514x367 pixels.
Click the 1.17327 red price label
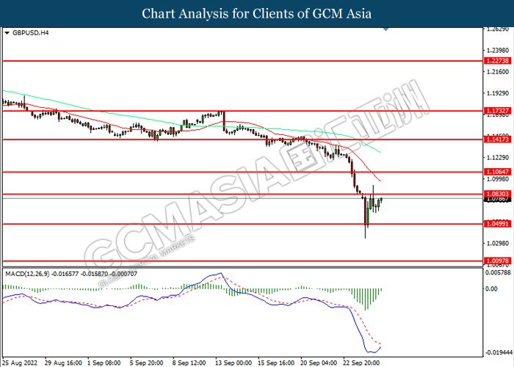(497, 111)
